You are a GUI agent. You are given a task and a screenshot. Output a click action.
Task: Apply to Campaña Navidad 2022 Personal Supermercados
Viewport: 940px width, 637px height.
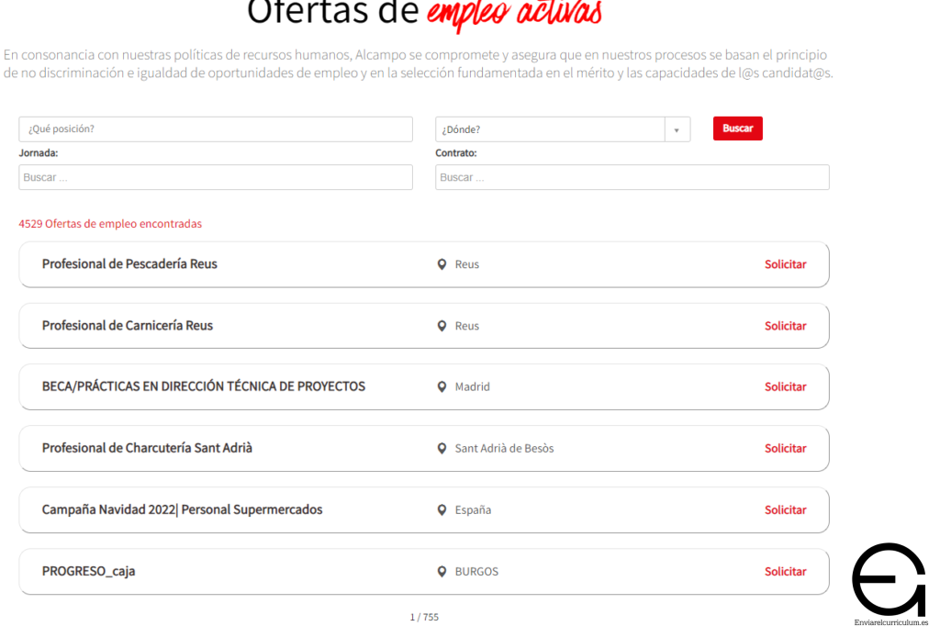(x=785, y=510)
